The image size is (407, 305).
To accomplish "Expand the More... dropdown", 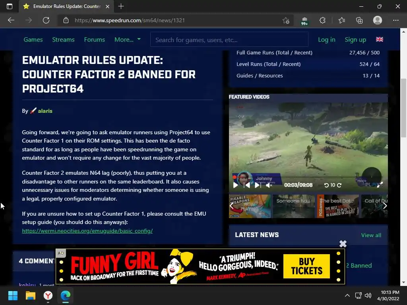I will (x=128, y=40).
